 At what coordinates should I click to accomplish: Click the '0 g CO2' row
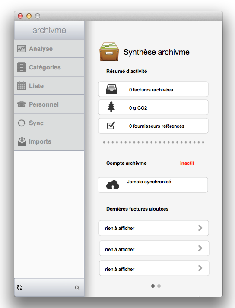coord(153,107)
